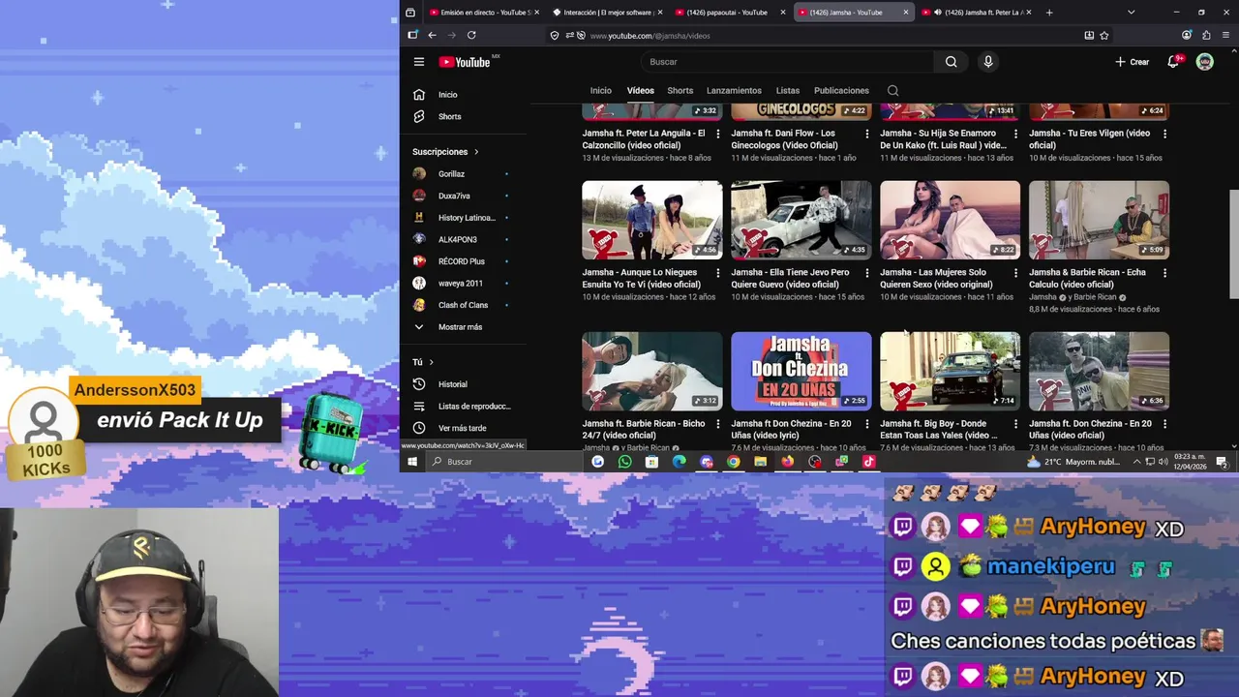Open volume control in system tray

(1163, 462)
